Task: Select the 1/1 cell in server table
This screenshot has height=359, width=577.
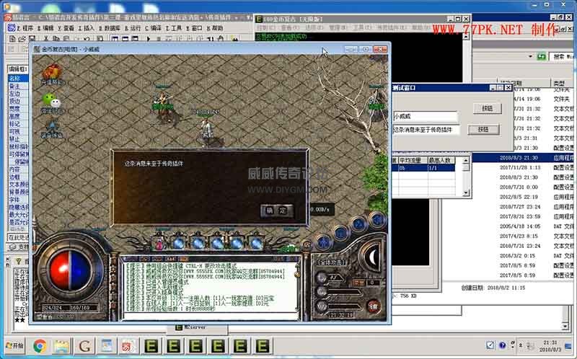Action: click(441, 168)
